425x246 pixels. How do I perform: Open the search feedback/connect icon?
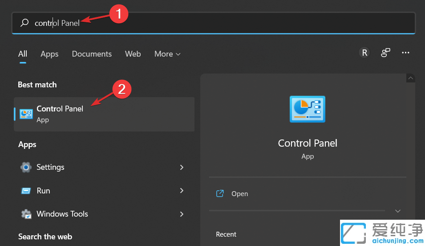pyautogui.click(x=385, y=53)
